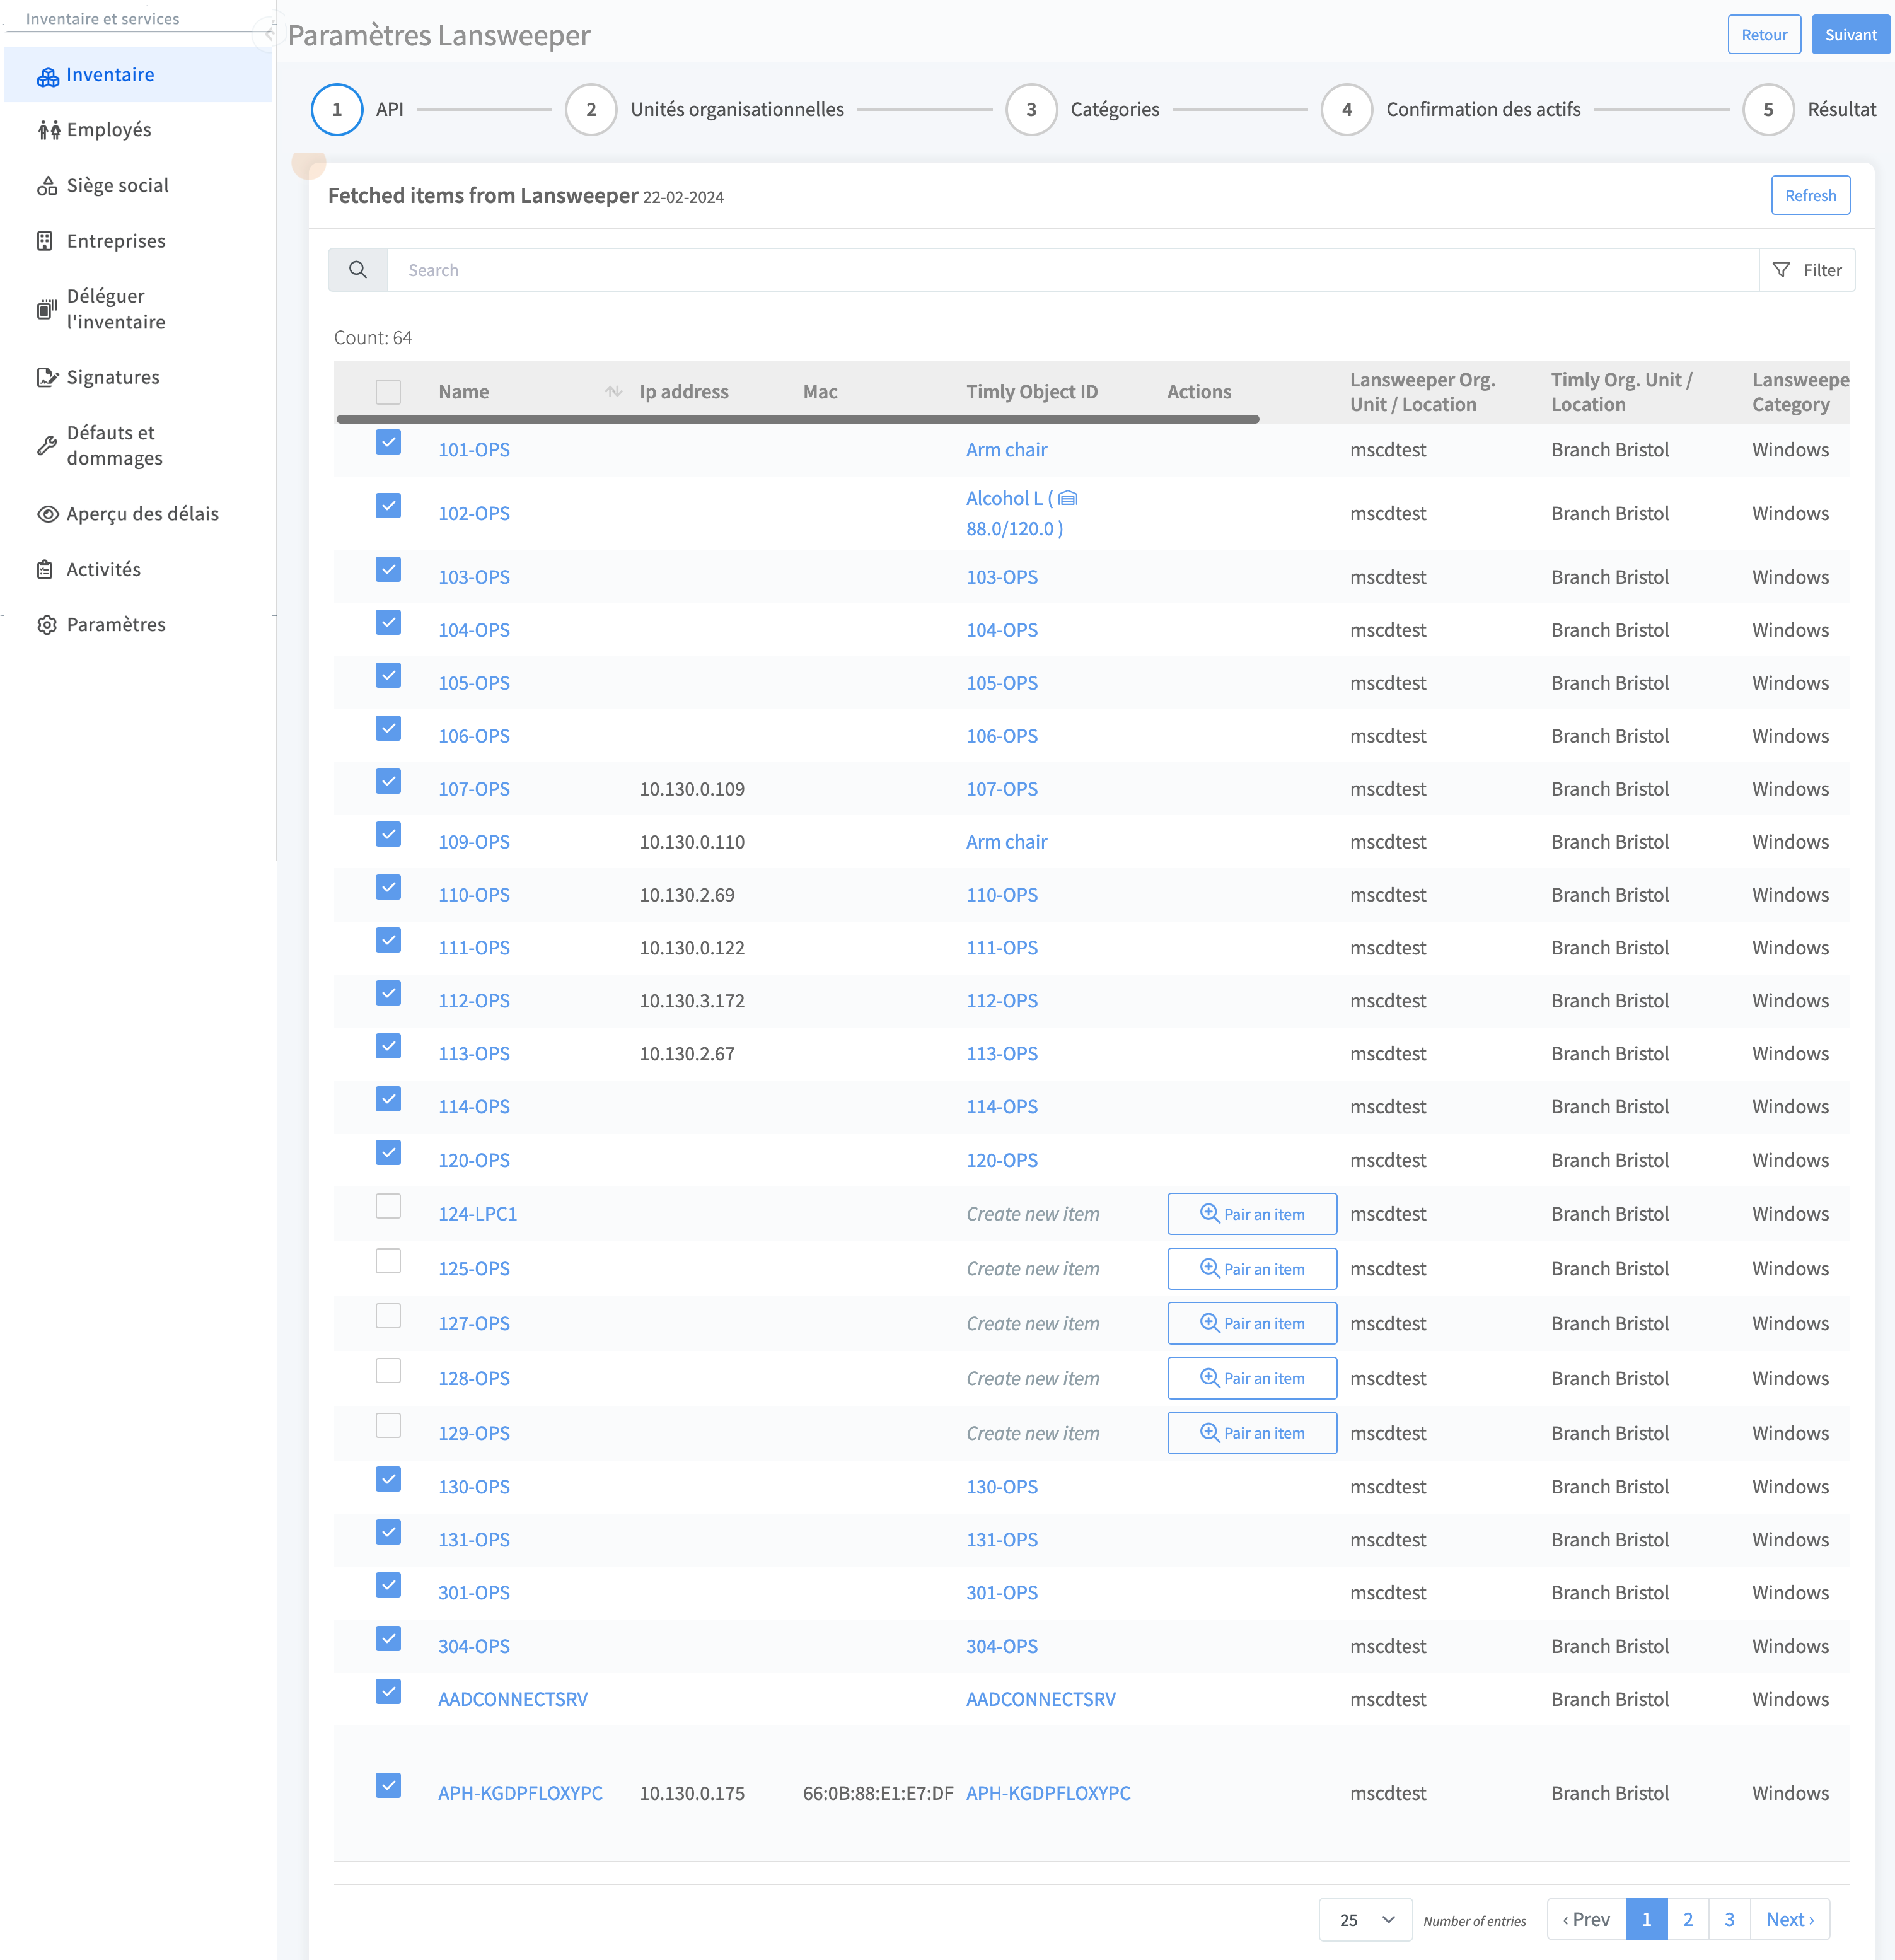Open the Inventaire sidebar icon

pyautogui.click(x=48, y=76)
